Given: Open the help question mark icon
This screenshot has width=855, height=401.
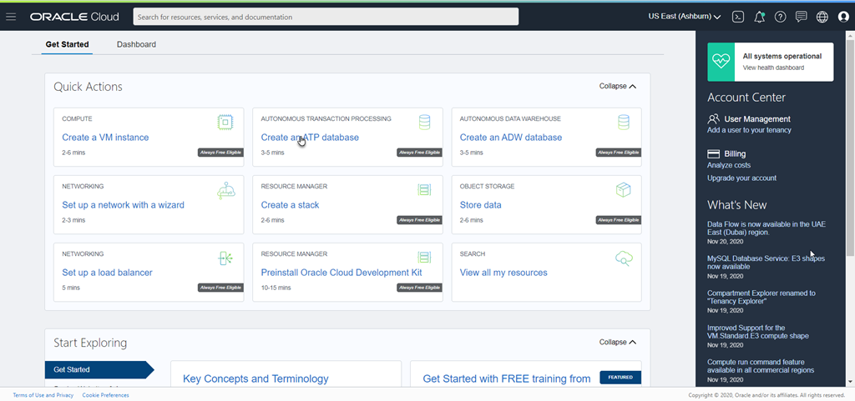Looking at the screenshot, I should (x=781, y=17).
